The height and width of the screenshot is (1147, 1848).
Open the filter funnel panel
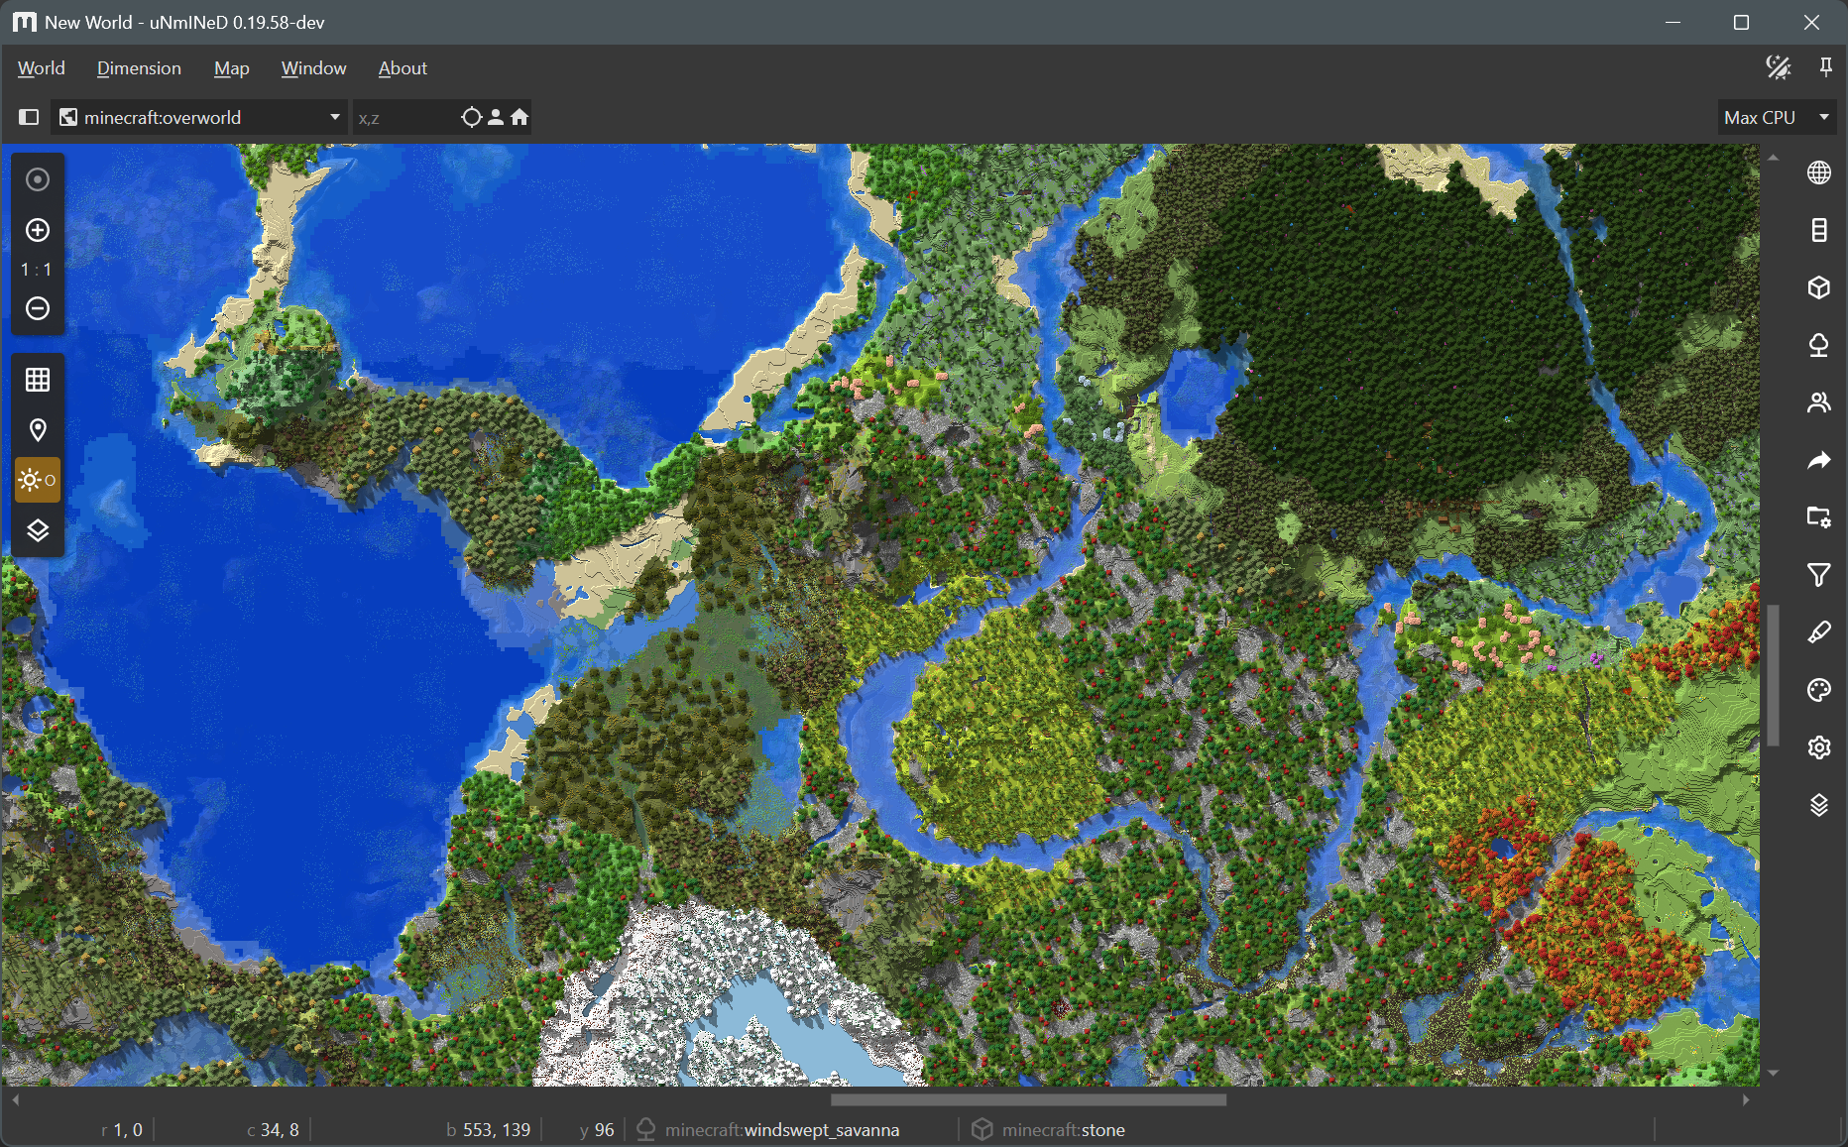click(x=1818, y=575)
